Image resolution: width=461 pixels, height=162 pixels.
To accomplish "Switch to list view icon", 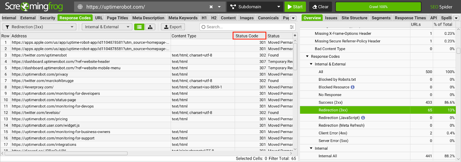I will coord(139,27).
